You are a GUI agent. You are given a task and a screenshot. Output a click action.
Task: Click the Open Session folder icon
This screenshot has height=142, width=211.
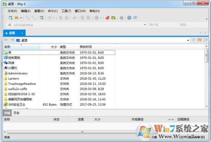[17, 18]
